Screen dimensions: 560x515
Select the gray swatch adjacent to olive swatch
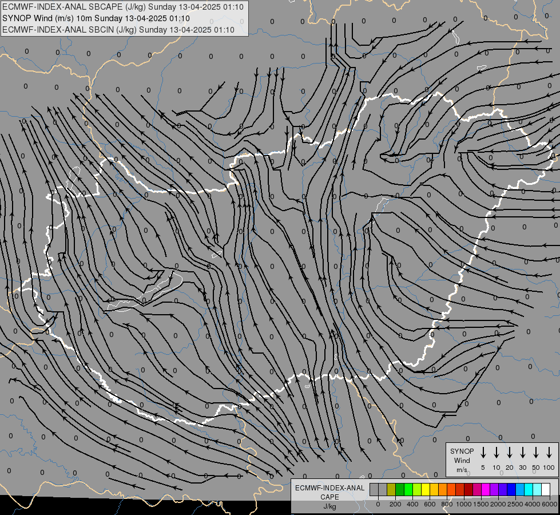(x=383, y=489)
